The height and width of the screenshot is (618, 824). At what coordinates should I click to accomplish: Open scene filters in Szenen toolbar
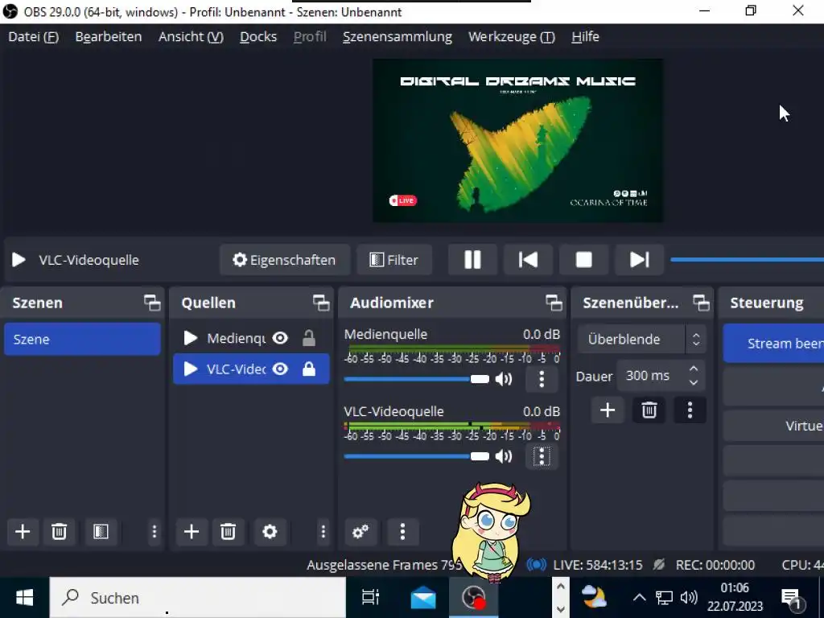(101, 532)
